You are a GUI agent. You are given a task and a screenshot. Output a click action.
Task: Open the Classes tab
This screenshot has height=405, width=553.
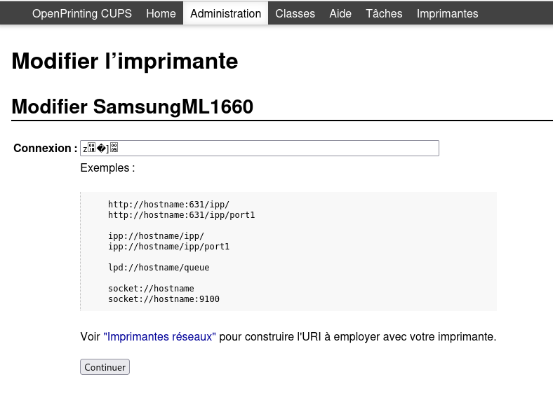(295, 13)
